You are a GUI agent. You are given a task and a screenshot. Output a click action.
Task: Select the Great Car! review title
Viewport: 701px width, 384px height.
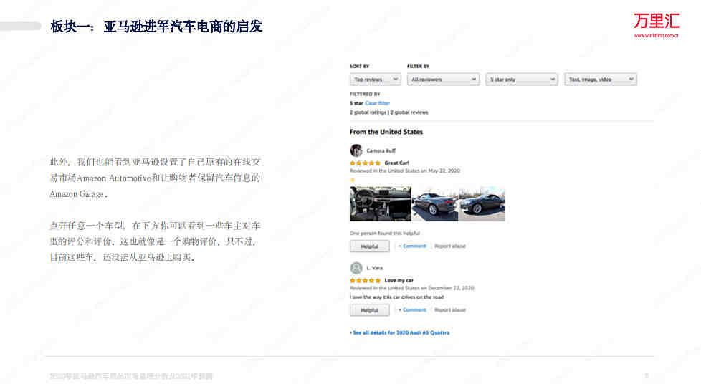pos(396,163)
